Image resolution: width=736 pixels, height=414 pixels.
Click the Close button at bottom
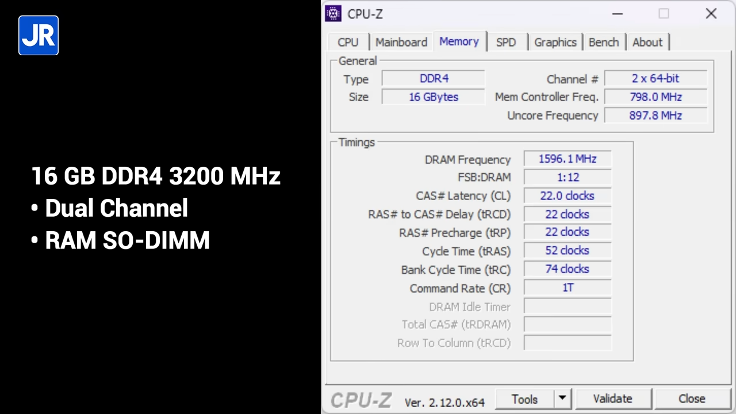(x=692, y=399)
